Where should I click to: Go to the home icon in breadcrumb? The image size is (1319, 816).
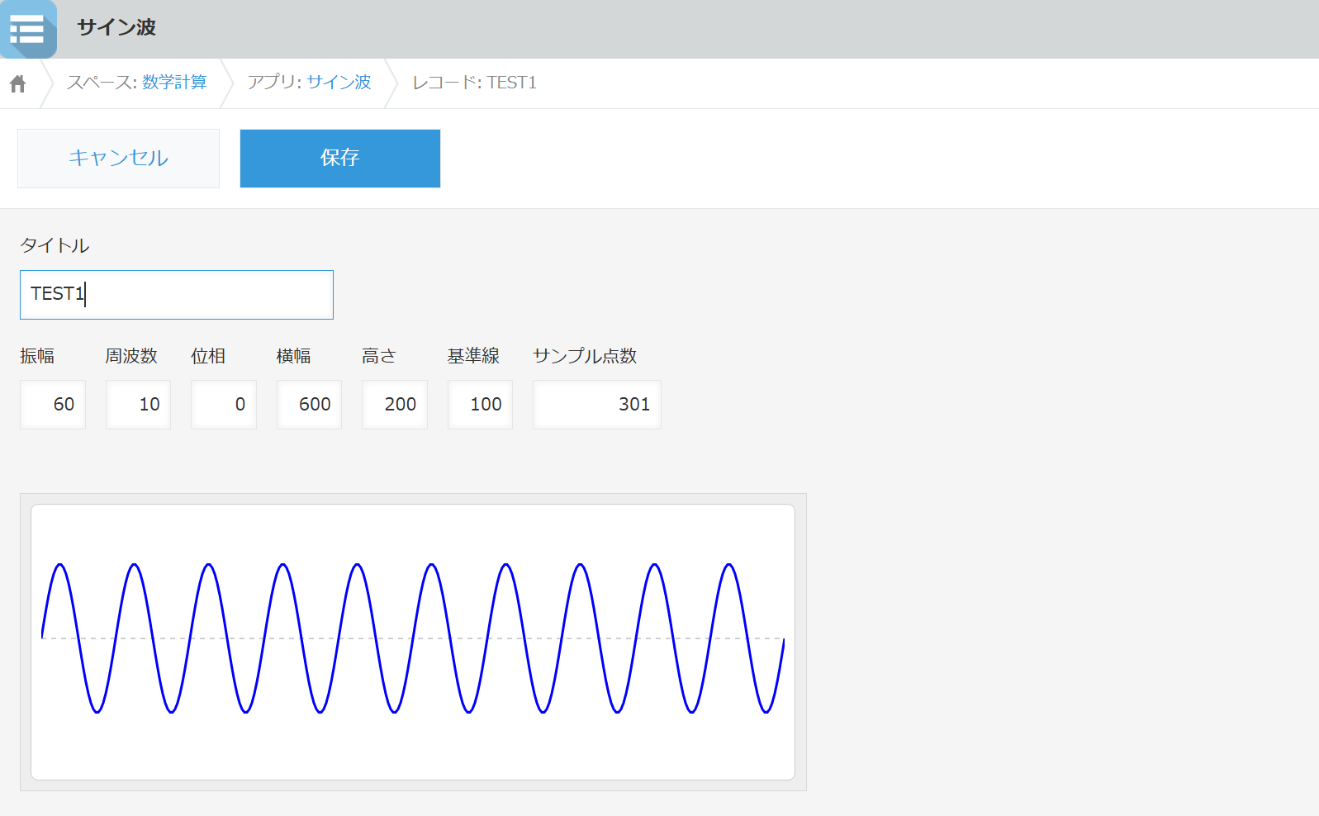tap(18, 83)
